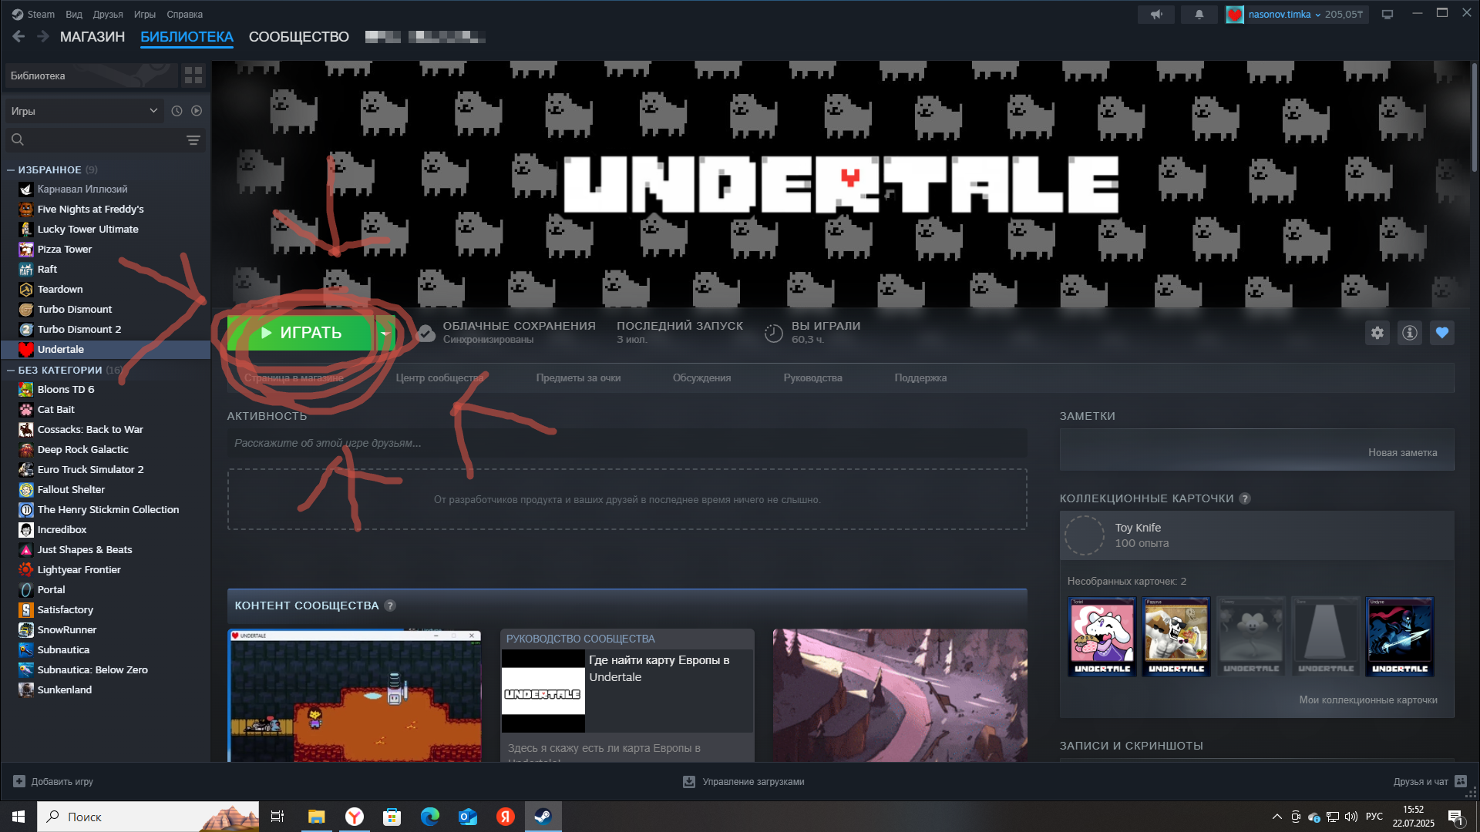Go forward with the navigation arrow

[x=43, y=36]
